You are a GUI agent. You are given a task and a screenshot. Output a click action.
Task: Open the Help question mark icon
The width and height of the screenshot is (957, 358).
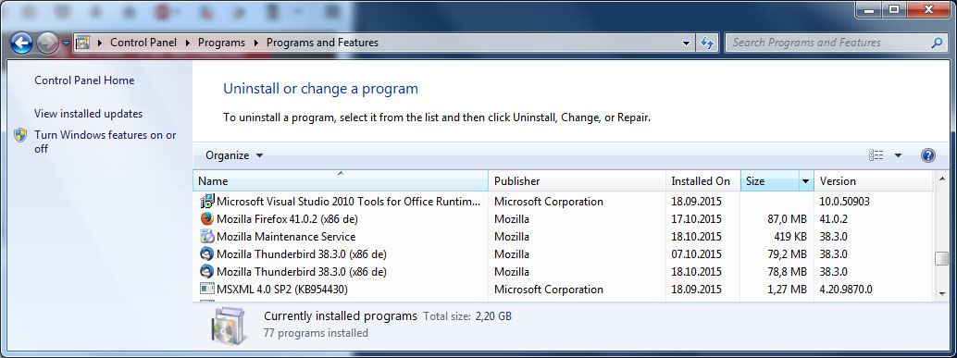pos(927,155)
